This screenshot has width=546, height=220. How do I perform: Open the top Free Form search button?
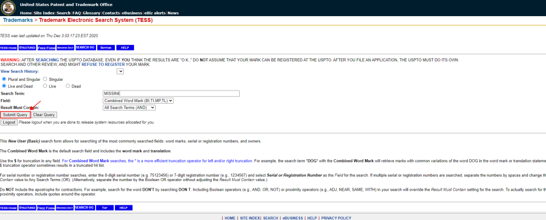(x=45, y=48)
